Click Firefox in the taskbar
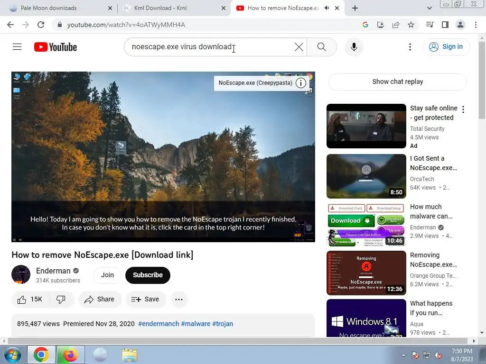The image size is (486, 364). 71,355
